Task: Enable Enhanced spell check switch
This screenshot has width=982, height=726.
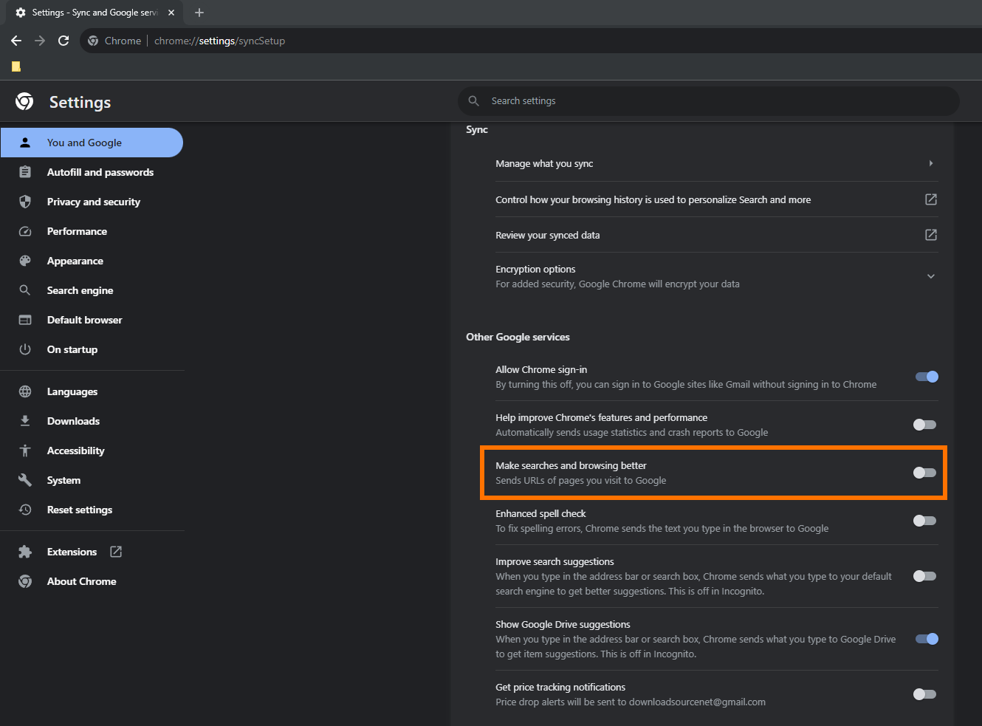Action: pyautogui.click(x=924, y=521)
